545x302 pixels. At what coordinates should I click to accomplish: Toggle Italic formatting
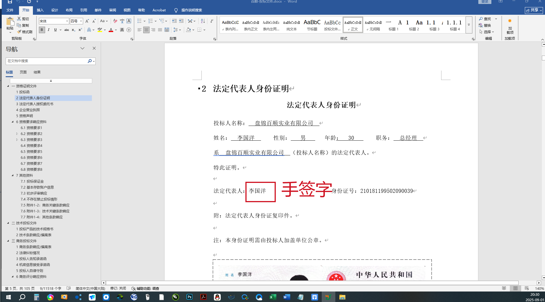[49, 30]
